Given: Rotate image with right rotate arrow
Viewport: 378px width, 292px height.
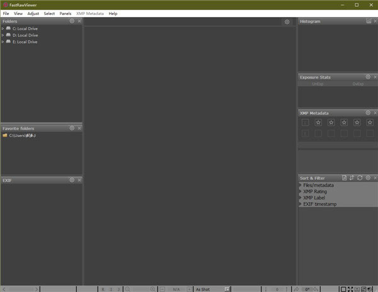Looking at the screenshot, I should [x=316, y=289].
